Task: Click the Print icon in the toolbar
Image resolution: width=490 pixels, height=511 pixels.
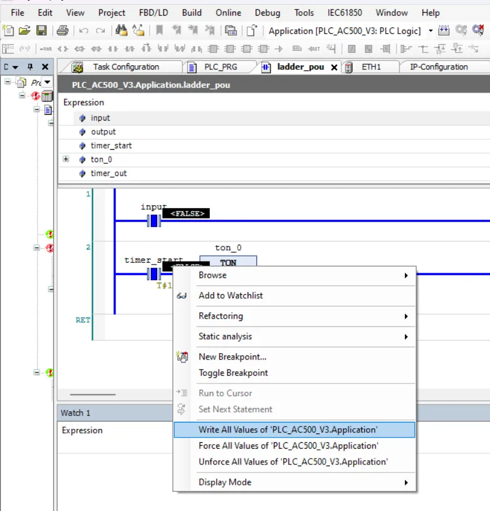Action: click(62, 31)
